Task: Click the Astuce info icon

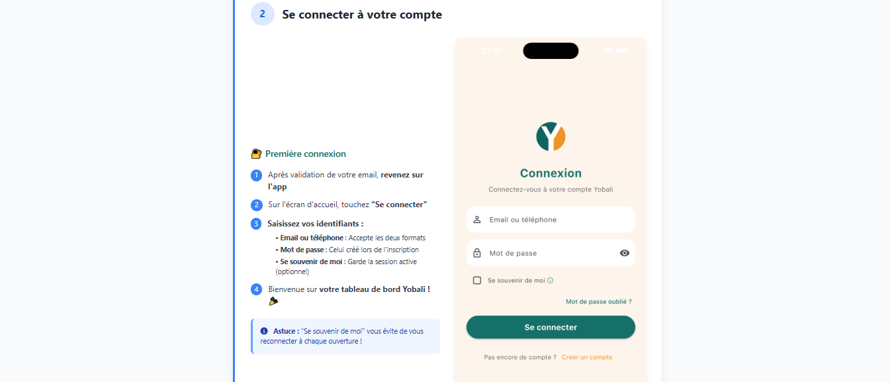Action: point(264,331)
